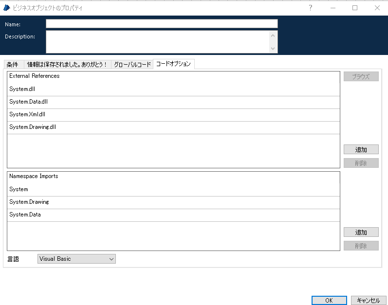This screenshot has width=388, height=305.
Task: Open the 情報は保存されました tab
Action: coord(67,65)
